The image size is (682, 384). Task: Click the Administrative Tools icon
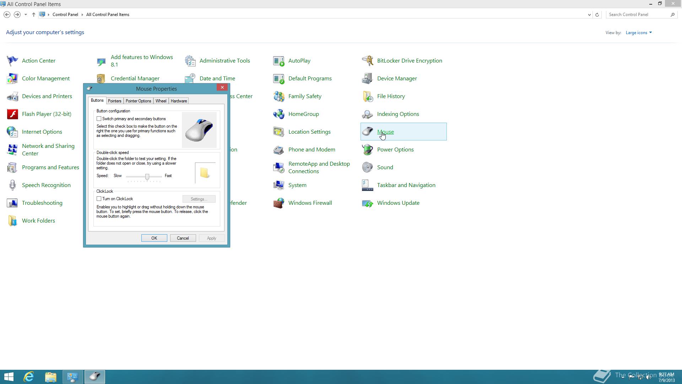pos(190,61)
